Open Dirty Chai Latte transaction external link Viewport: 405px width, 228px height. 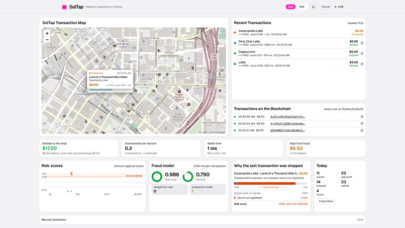[x=362, y=43]
